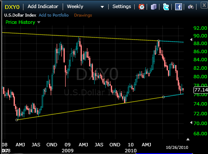Close the chart with X button
This screenshot has width=208, height=154.
point(204,6)
